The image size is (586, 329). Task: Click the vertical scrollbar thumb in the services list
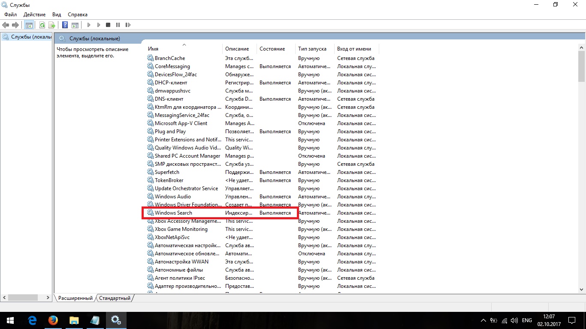point(582,67)
